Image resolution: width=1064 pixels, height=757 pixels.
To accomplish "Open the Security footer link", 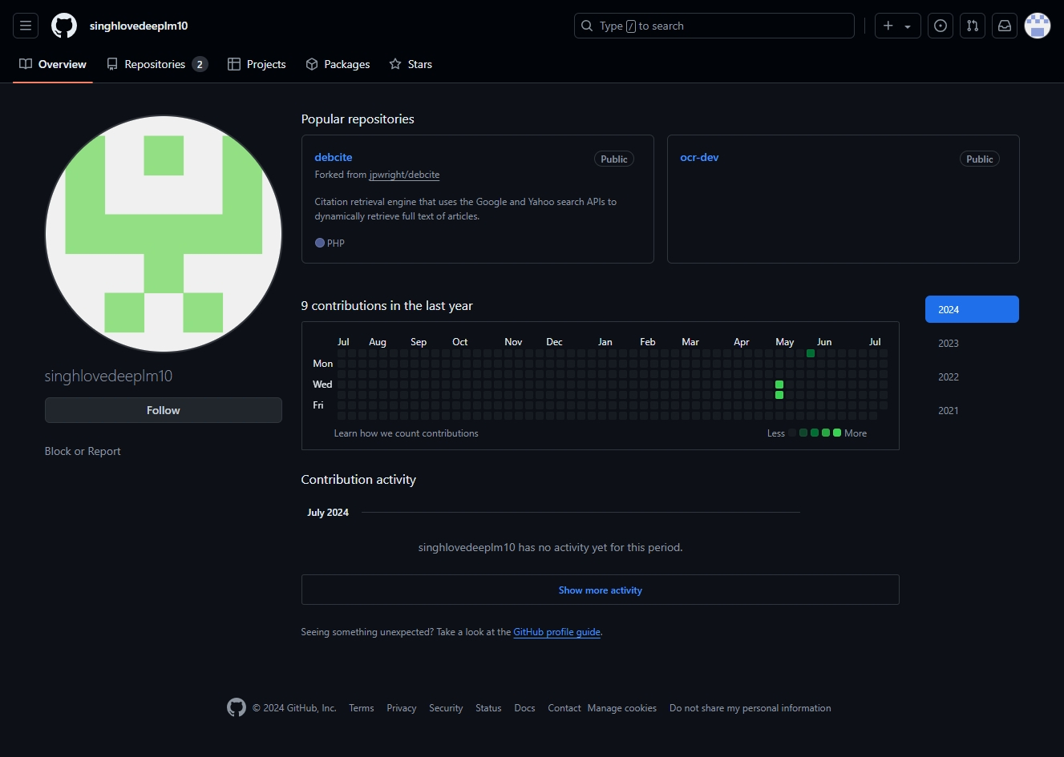I will [x=446, y=708].
